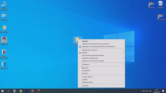Image resolution: width=166 pixels, height=93 pixels.
Task: Select the "Корзина" recycle bin icon
Action: tap(161, 5)
